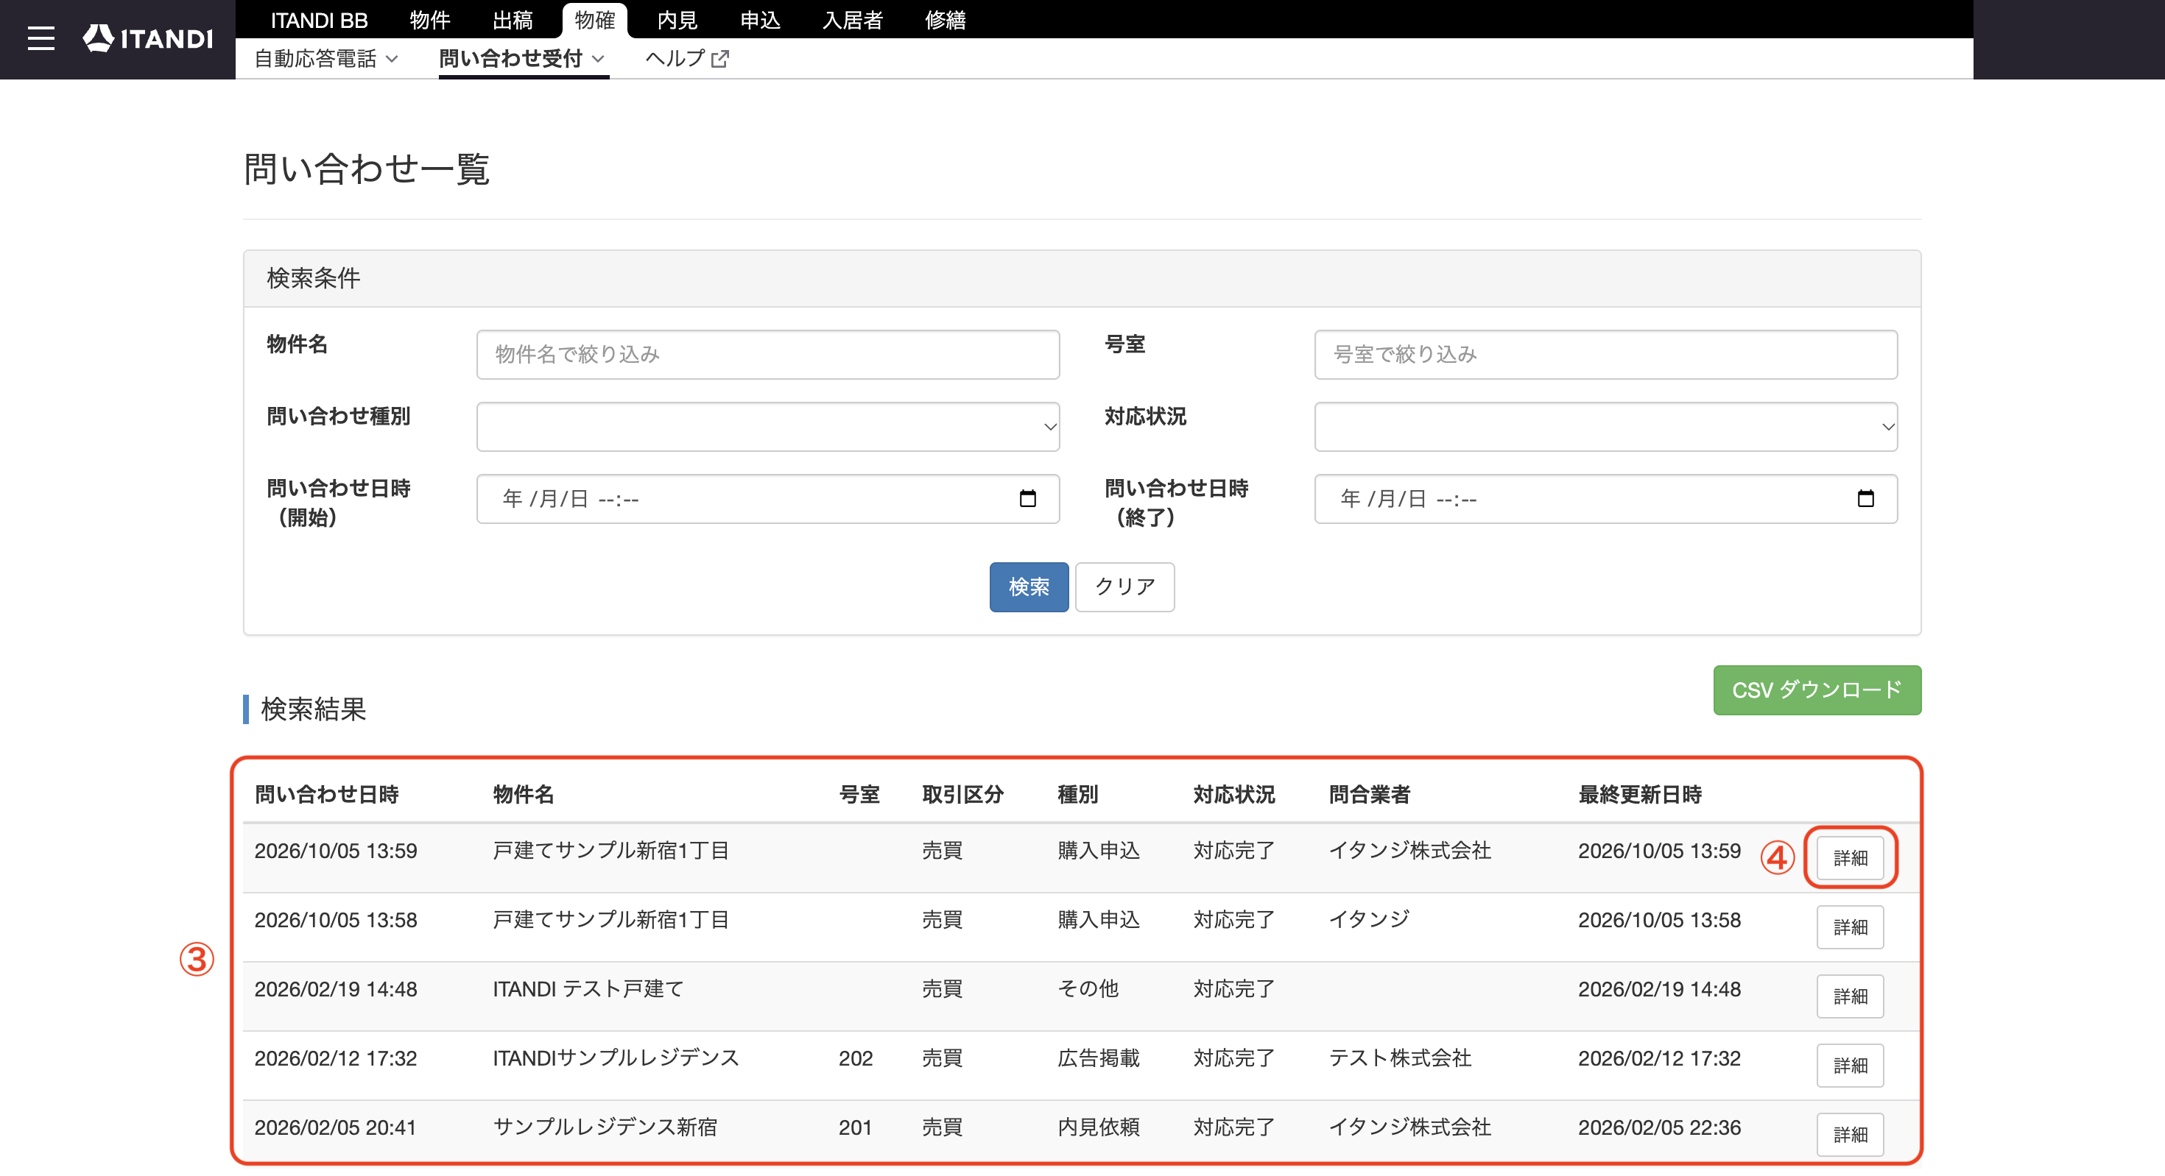
Task: Switch to the 修繕 tab
Action: point(946,20)
